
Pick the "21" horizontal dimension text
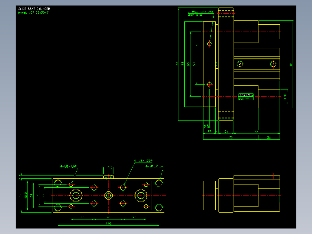226,132
